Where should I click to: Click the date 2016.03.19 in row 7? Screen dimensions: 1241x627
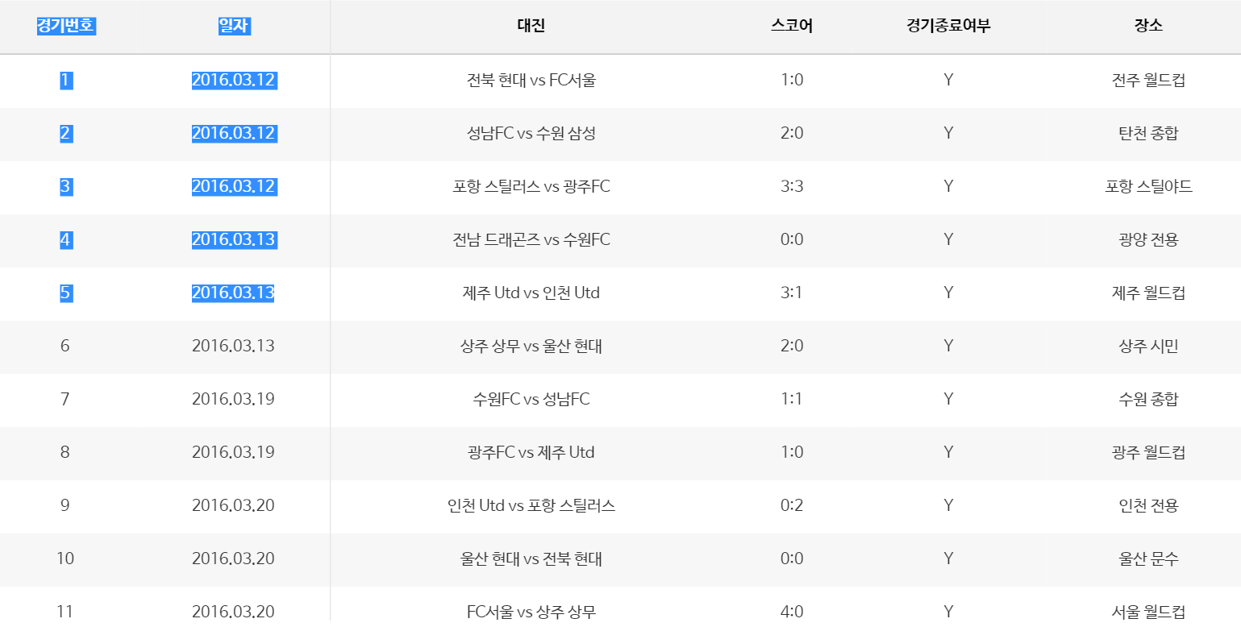point(234,399)
